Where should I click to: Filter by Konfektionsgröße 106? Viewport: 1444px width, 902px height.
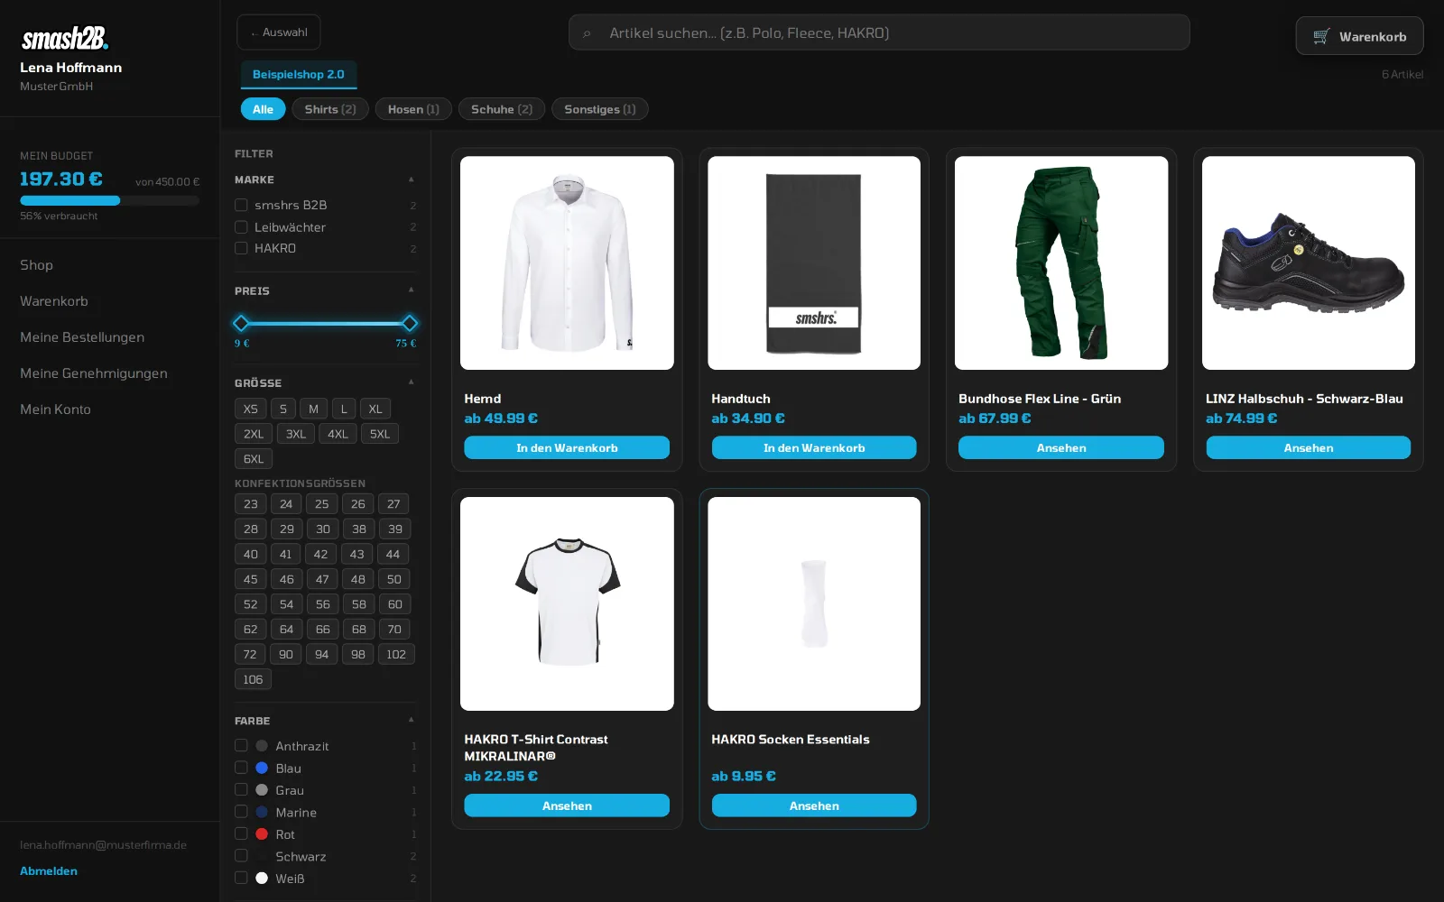pyautogui.click(x=253, y=680)
